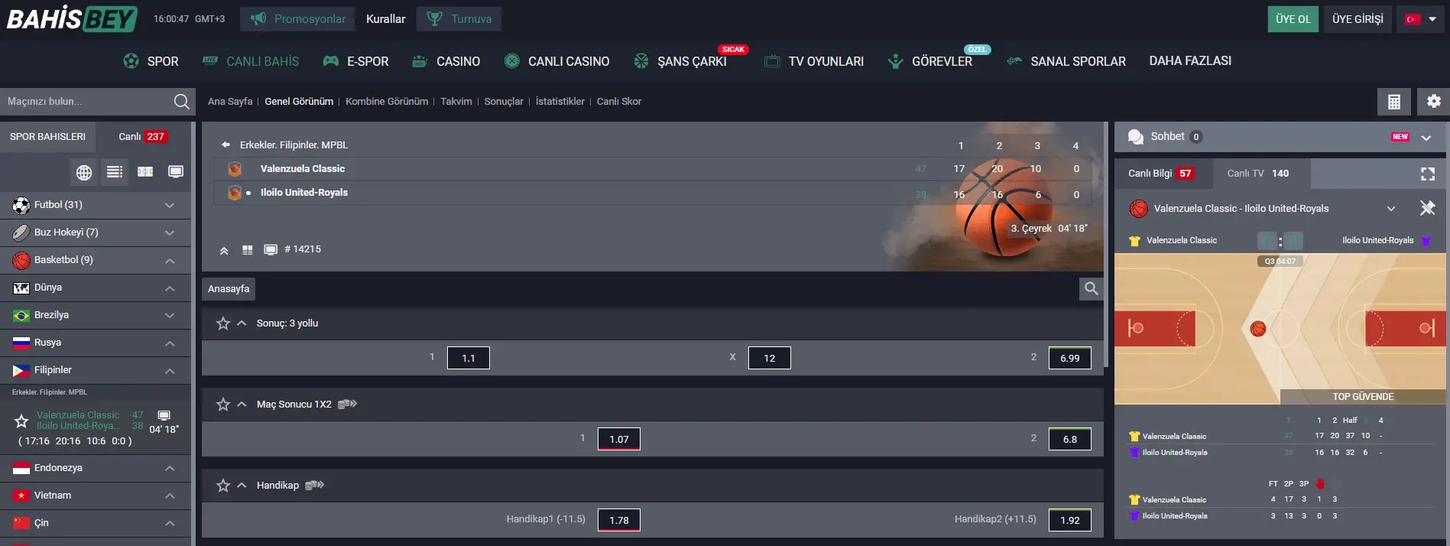This screenshot has height=546, width=1450.
Task: Click the ÜYE GİRİŞİ button
Action: pos(1358,19)
